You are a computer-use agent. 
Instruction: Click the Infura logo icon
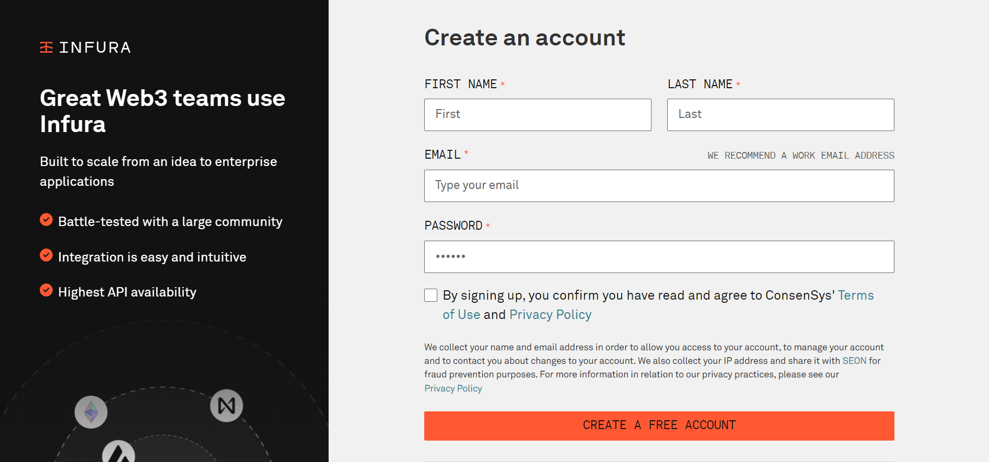tap(46, 48)
